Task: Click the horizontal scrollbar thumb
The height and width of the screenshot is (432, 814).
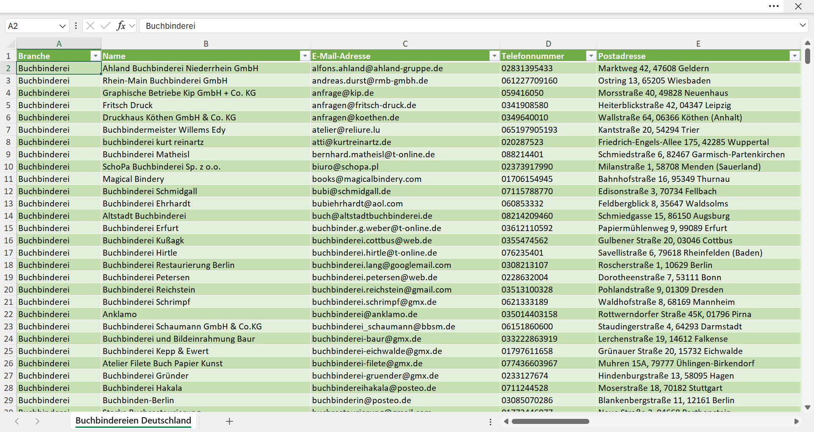Action: pyautogui.click(x=550, y=421)
